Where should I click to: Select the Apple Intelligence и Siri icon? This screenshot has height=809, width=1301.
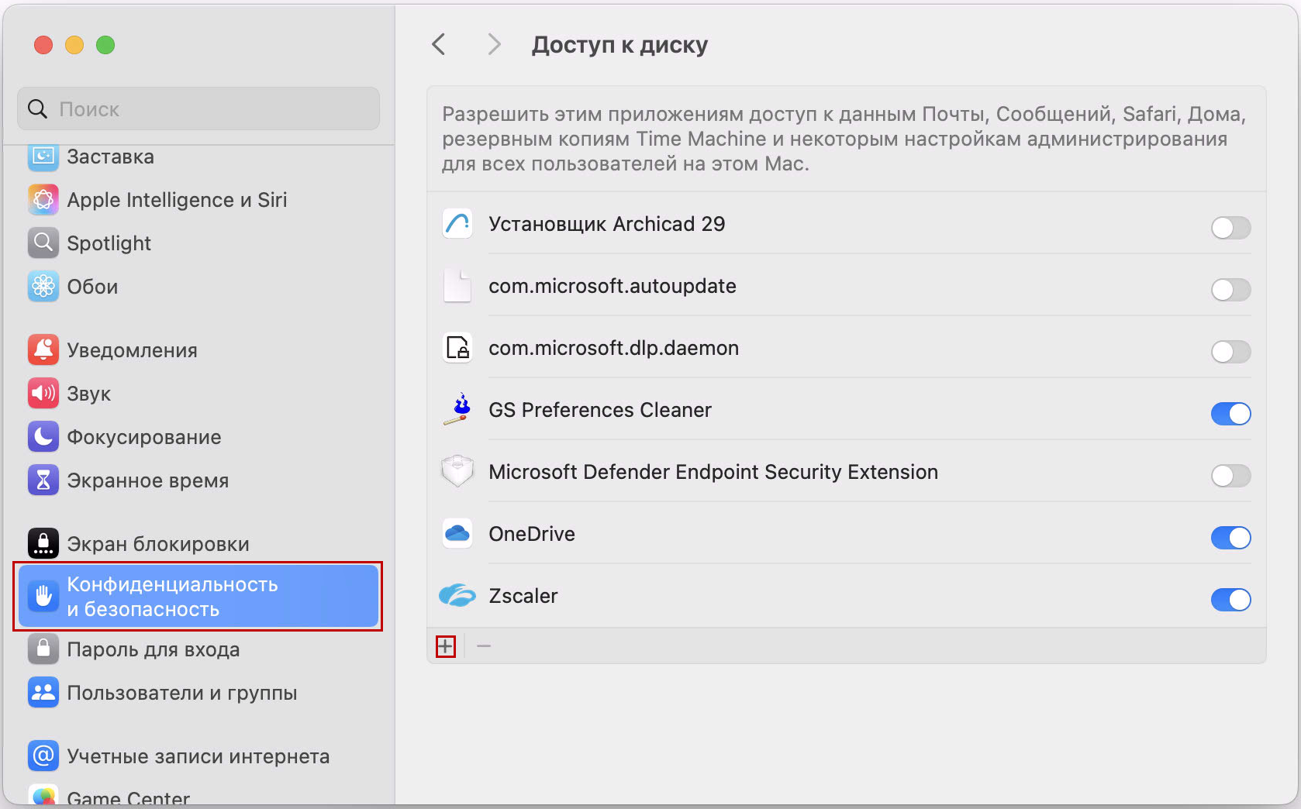coord(43,199)
